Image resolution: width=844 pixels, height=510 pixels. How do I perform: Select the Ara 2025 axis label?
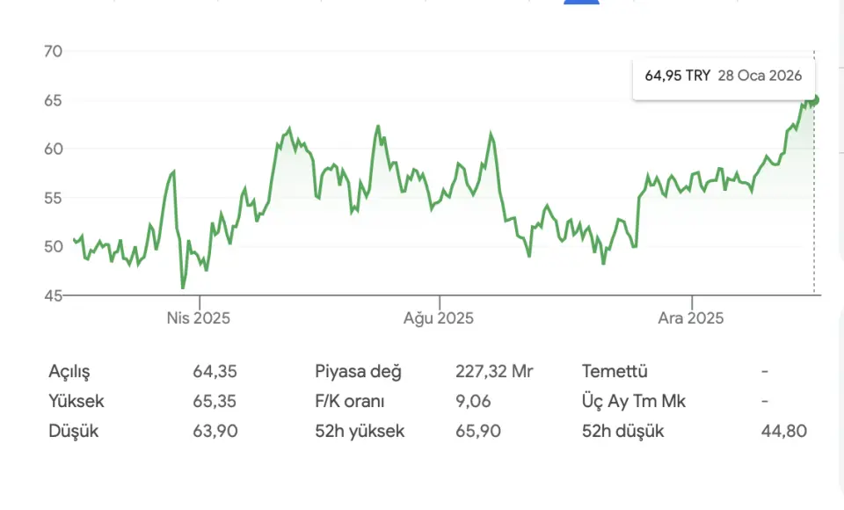coord(691,318)
